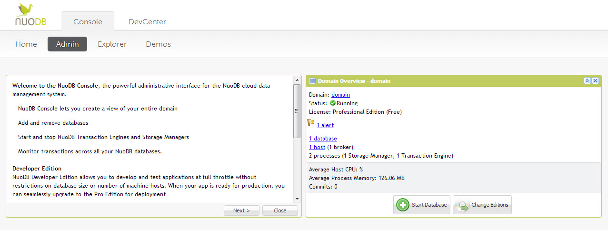Click the Start and stop NuoDB Transaction Engines line
This screenshot has height=230, width=608.
click(103, 137)
